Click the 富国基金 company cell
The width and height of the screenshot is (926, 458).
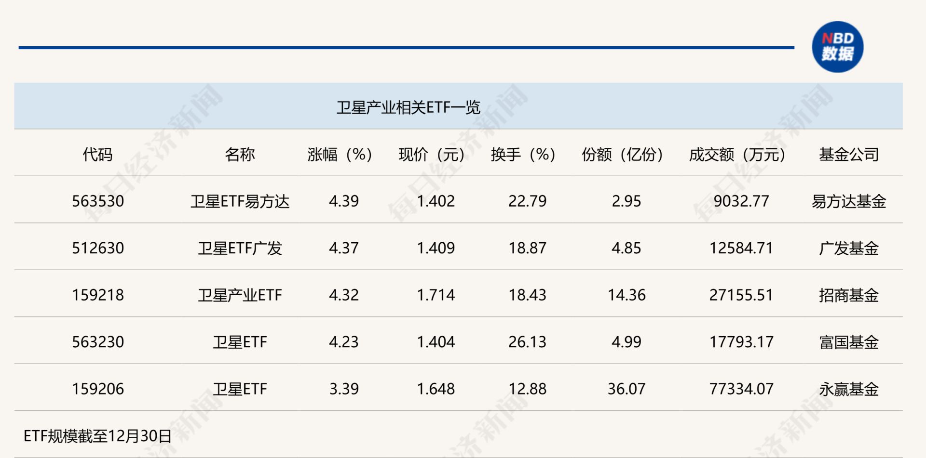click(849, 342)
